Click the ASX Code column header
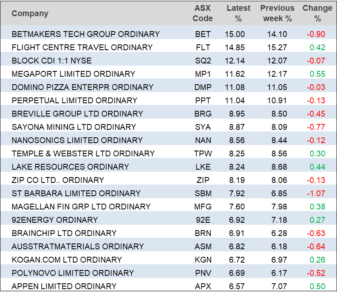This screenshot has width=337, height=292. pyautogui.click(x=203, y=13)
